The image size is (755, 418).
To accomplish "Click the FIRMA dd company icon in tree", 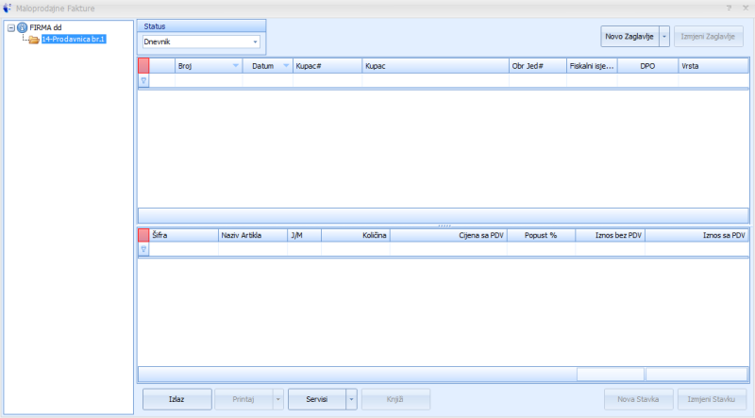I will (22, 27).
